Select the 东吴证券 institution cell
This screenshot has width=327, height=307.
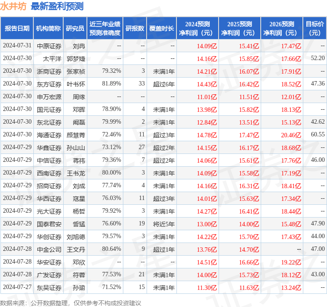(x=49, y=288)
